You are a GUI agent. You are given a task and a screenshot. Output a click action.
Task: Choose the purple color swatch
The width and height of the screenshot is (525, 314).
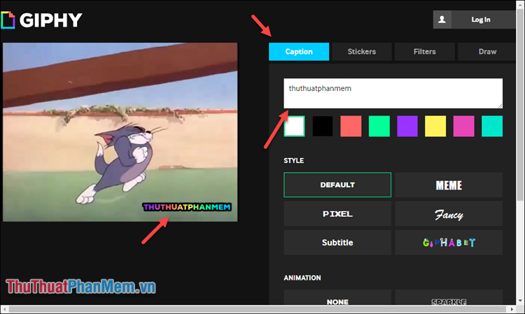[407, 126]
